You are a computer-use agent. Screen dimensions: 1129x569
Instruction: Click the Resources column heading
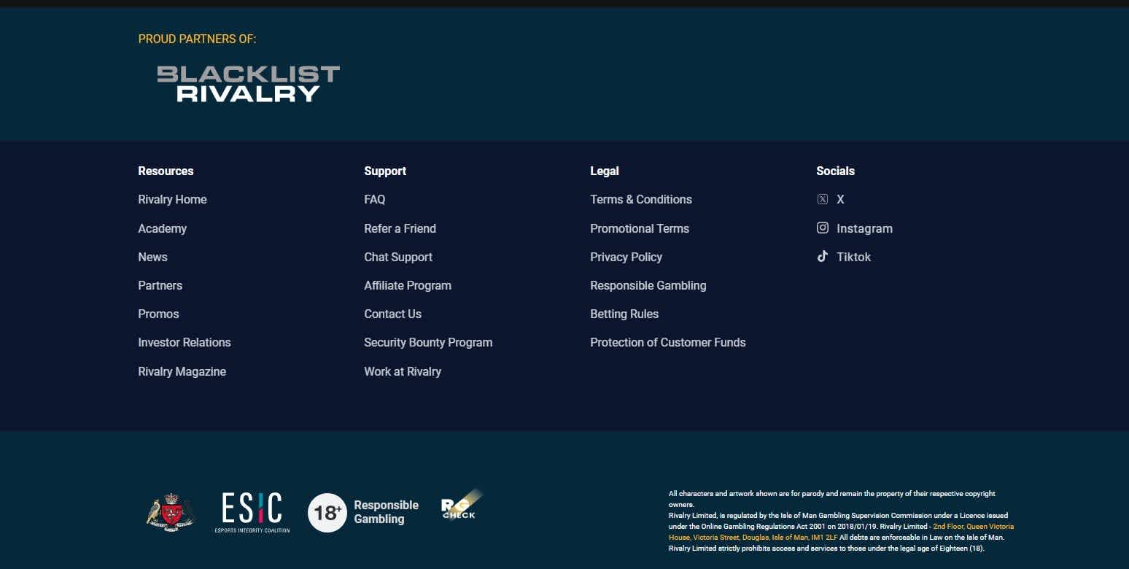pos(166,171)
